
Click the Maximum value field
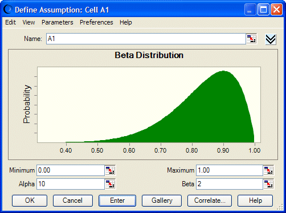pos(230,170)
